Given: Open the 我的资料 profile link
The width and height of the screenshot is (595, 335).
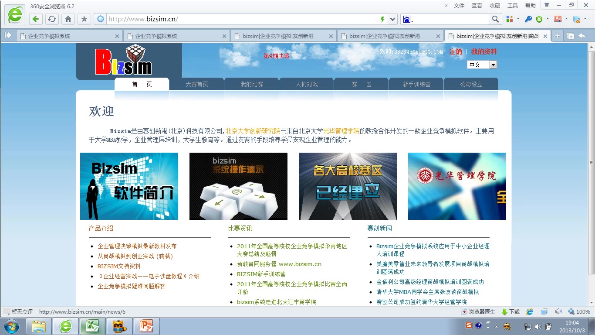Looking at the screenshot, I should [484, 51].
